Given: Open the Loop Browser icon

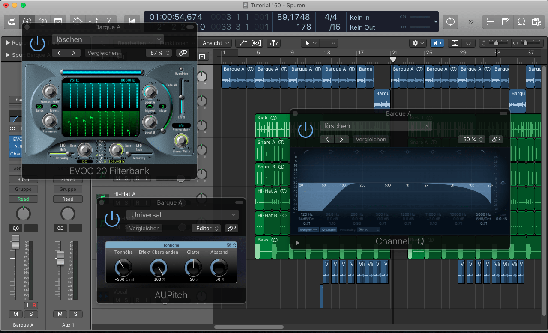Looking at the screenshot, I should 521,21.
